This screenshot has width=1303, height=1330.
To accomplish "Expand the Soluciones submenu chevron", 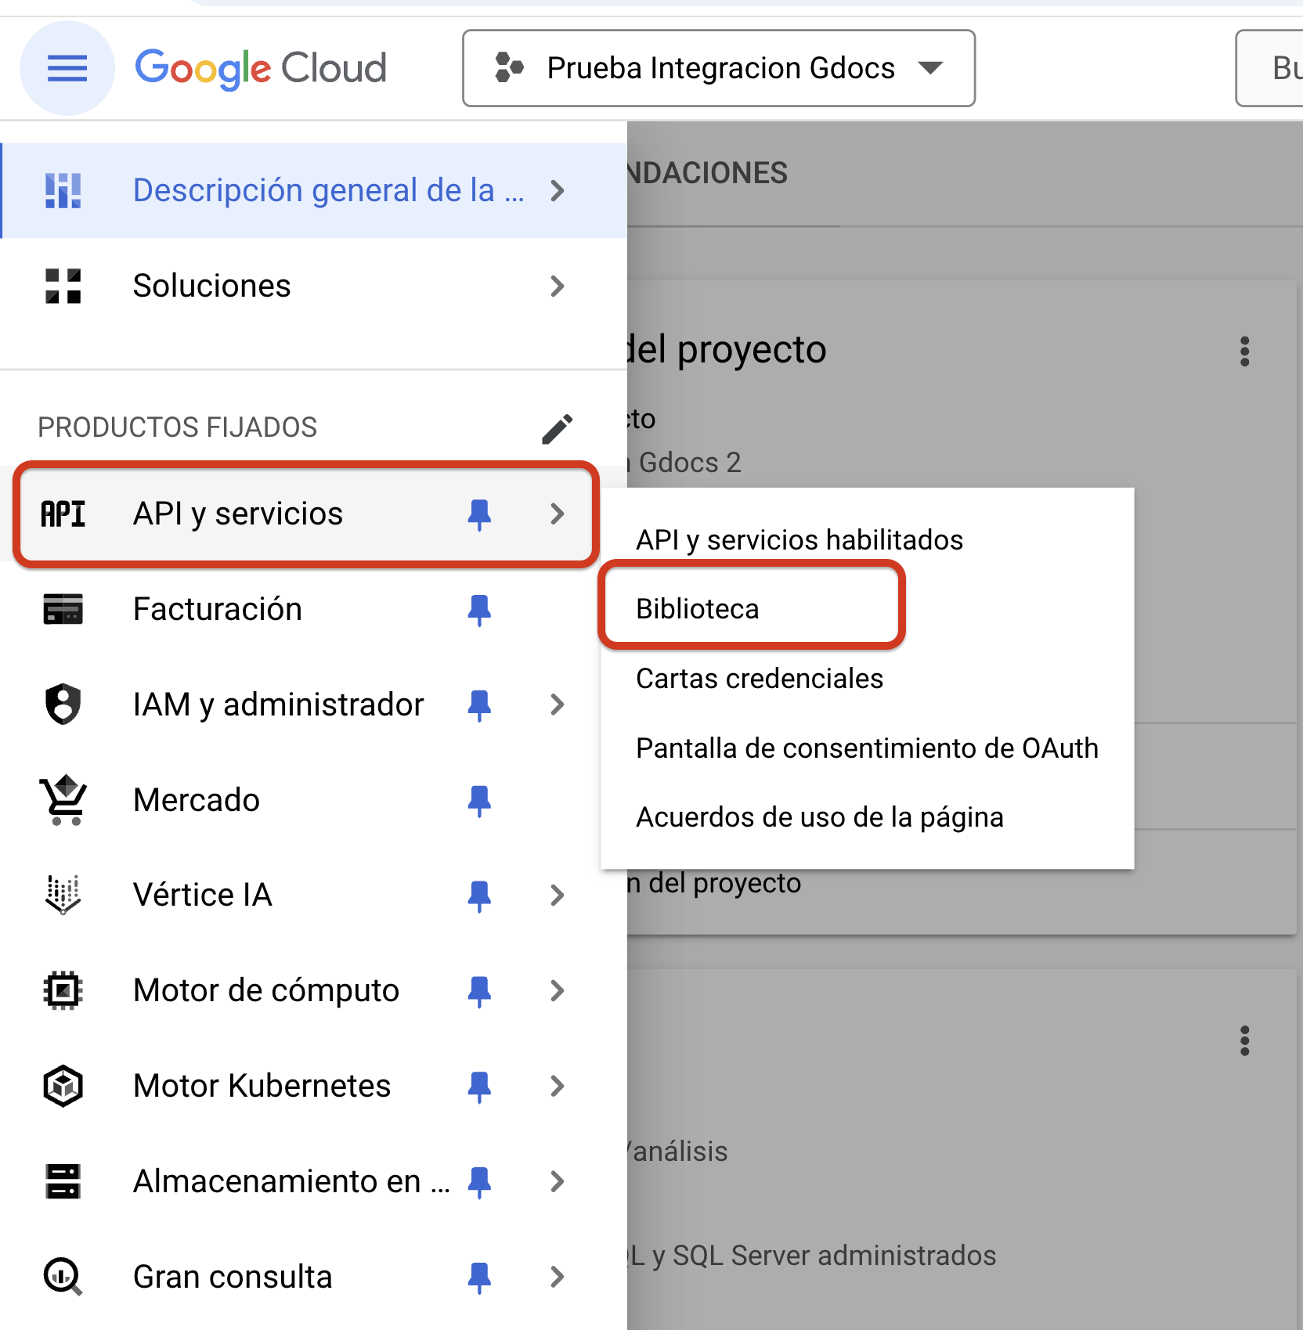I will point(557,287).
